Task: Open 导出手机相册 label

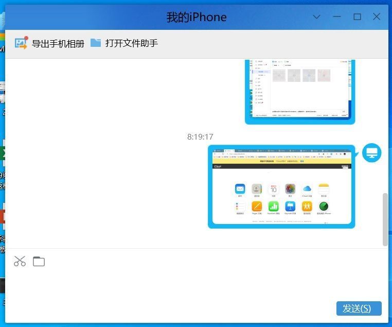Action: pyautogui.click(x=58, y=44)
